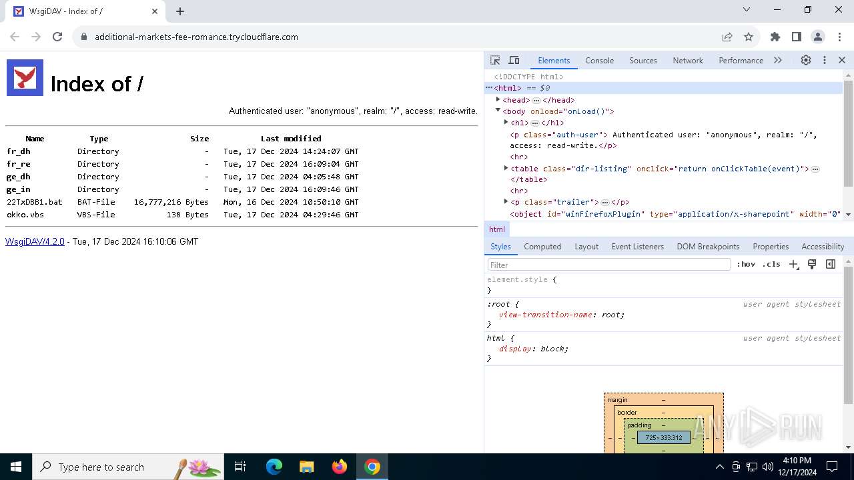Launch Microsoft Edge from taskbar

pyautogui.click(x=274, y=467)
